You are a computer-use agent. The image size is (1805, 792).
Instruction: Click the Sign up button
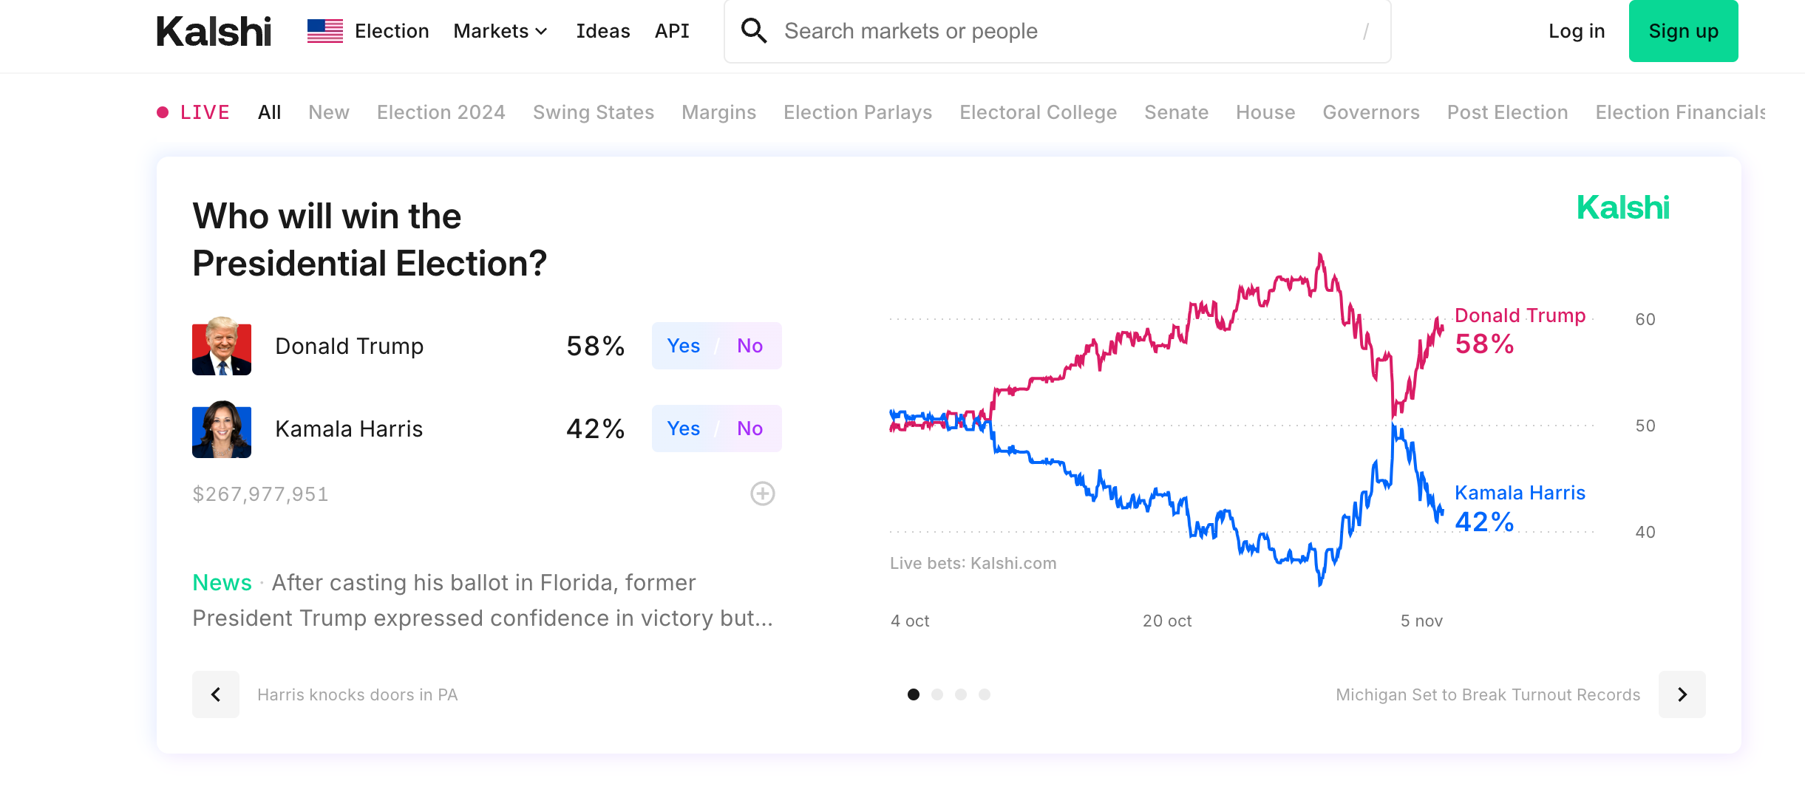pyautogui.click(x=1683, y=31)
